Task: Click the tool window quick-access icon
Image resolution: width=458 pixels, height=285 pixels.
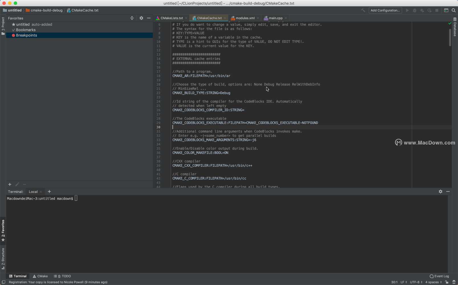Action: click(x=3, y=282)
